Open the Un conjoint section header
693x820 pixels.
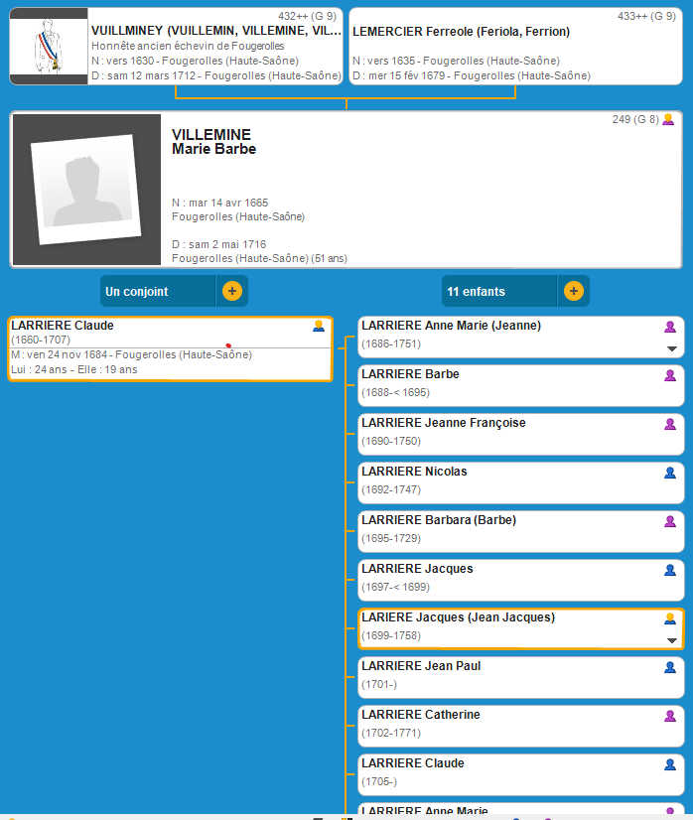tap(159, 291)
